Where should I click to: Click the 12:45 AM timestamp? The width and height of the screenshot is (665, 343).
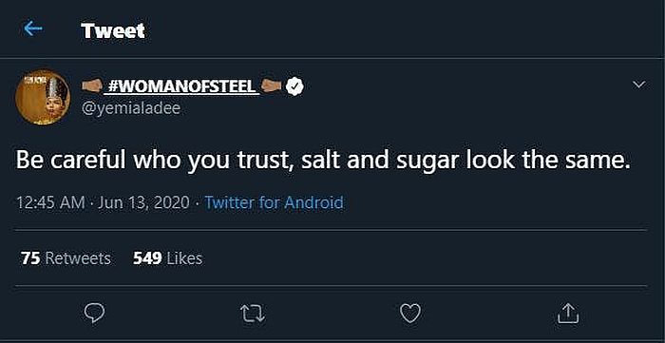tap(50, 202)
